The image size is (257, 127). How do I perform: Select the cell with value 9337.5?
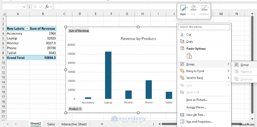(x=43, y=43)
